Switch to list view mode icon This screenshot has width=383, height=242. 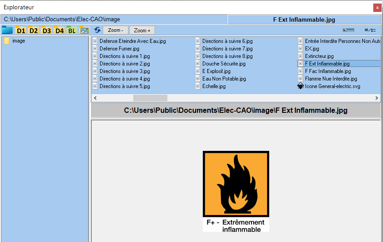click(x=370, y=30)
